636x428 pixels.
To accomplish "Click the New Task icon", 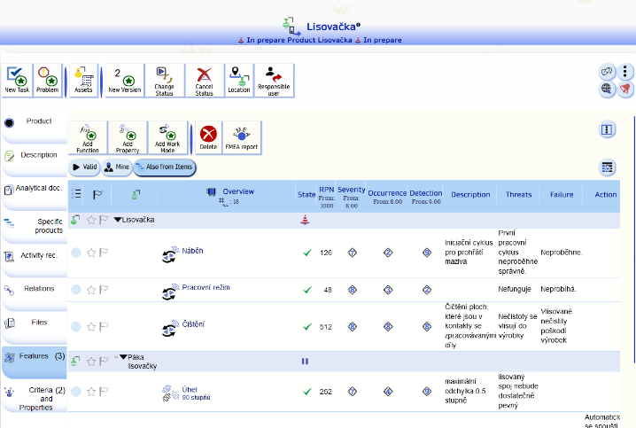I will tap(17, 81).
